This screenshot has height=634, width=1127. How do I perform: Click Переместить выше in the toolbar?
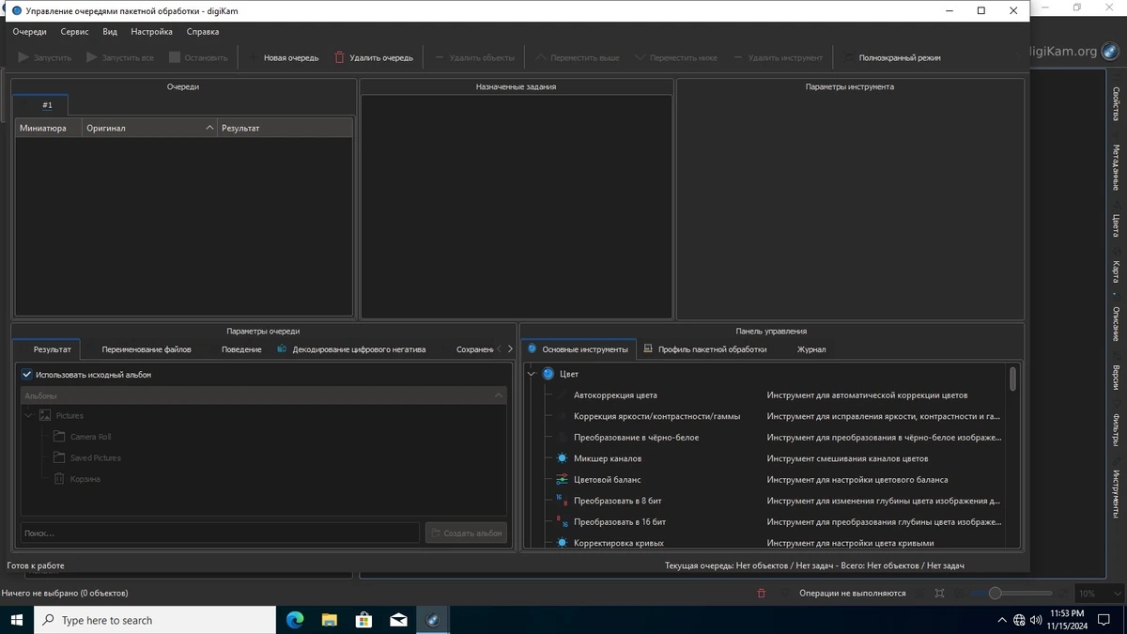577,57
